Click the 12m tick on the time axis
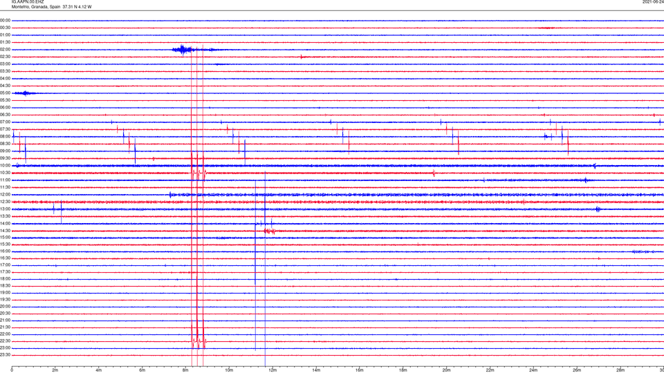The width and height of the screenshot is (664, 373). coord(273,370)
